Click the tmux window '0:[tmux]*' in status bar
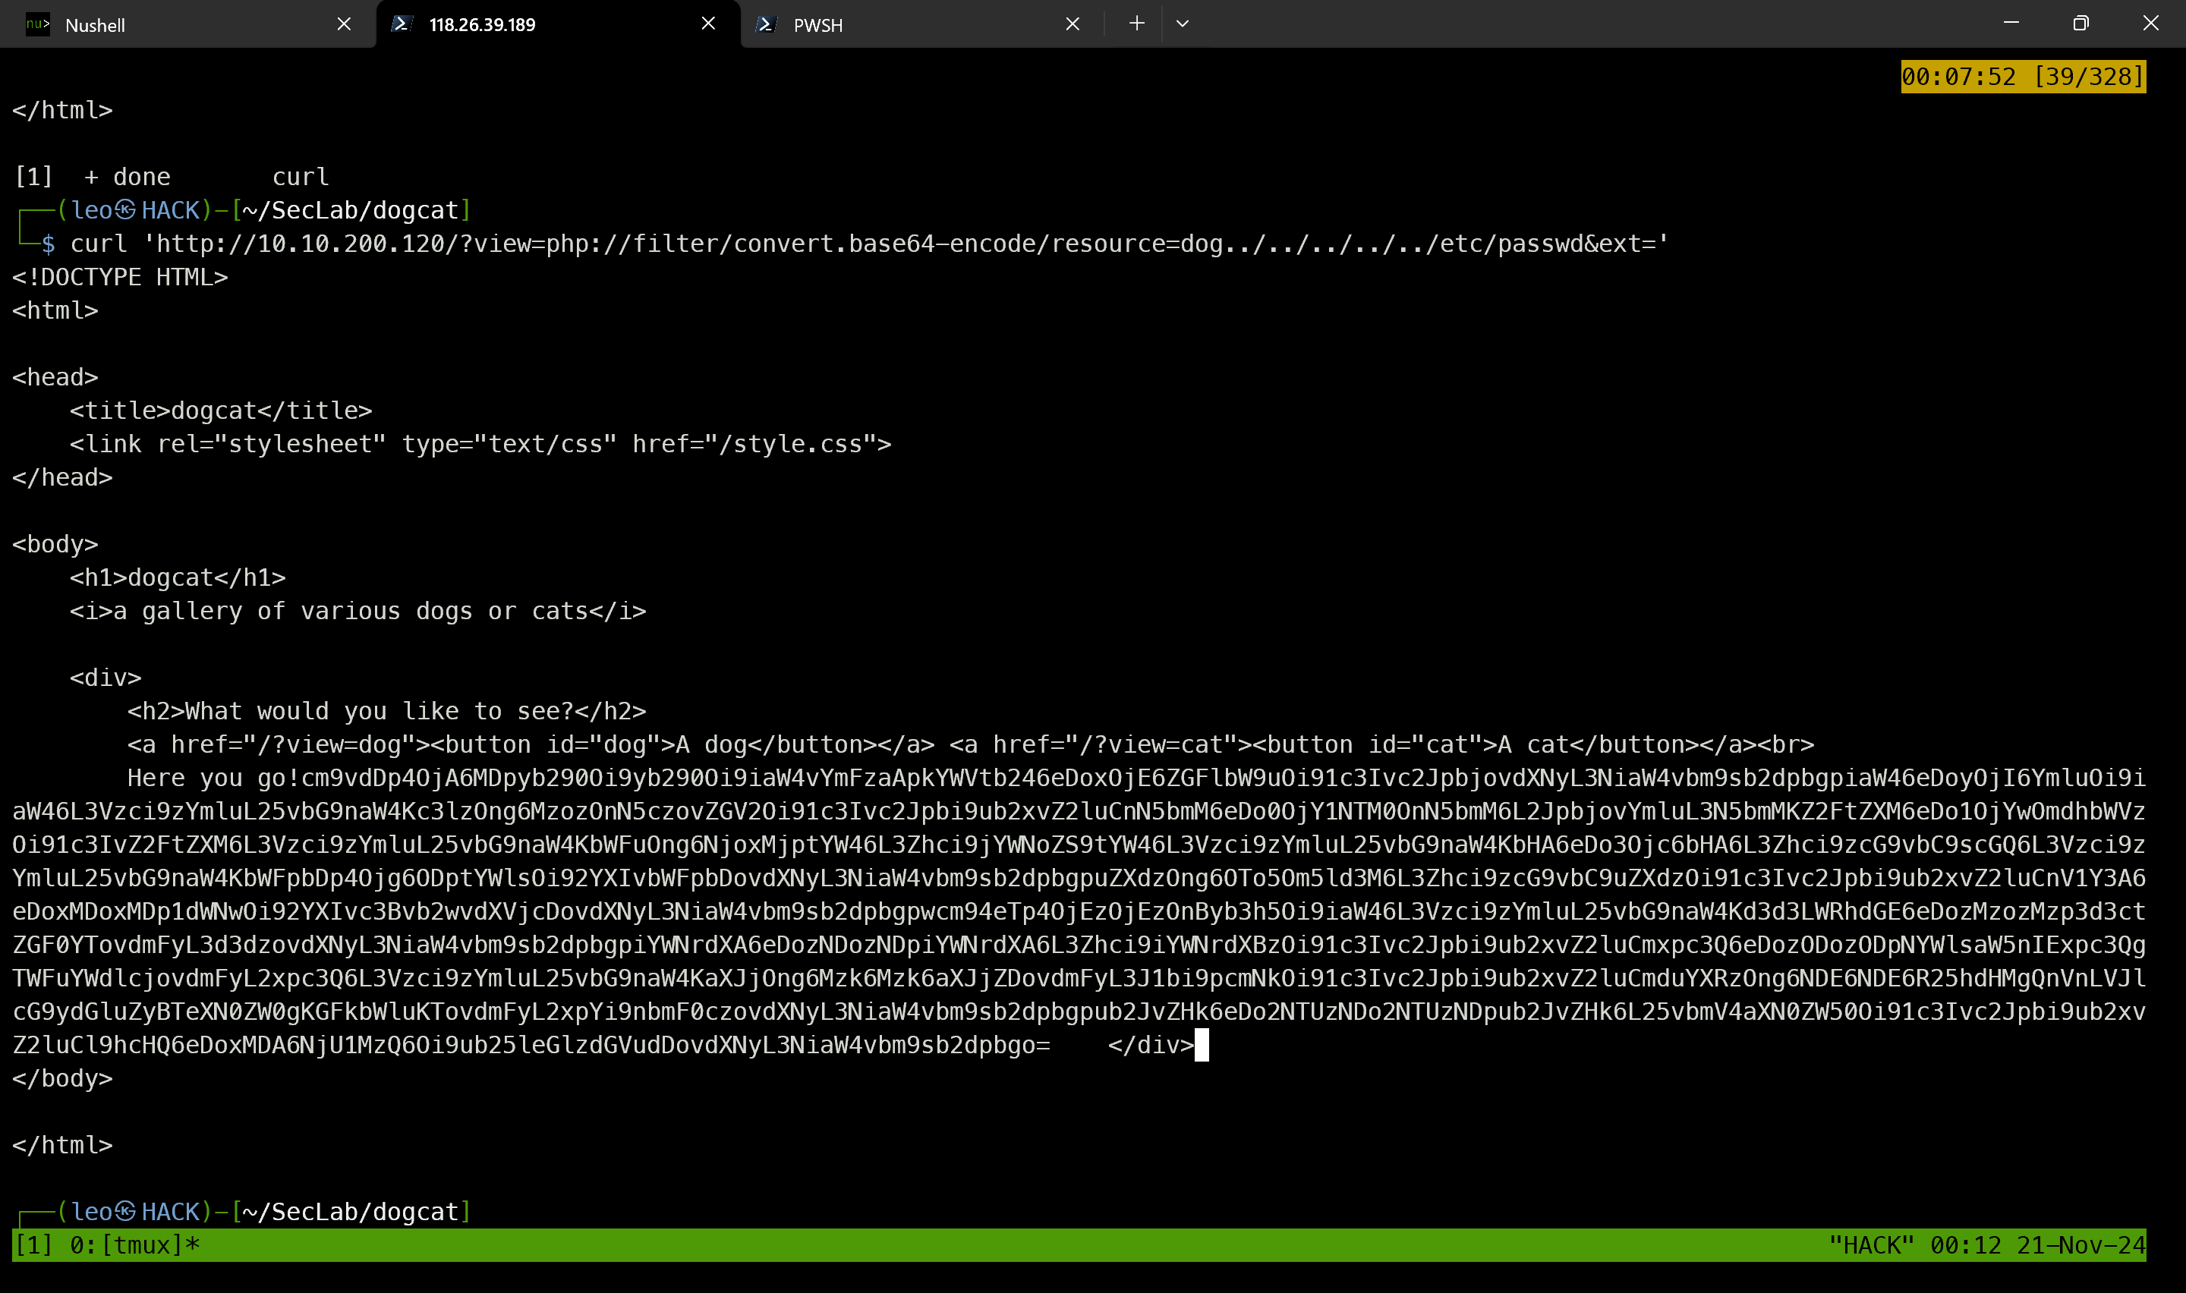The height and width of the screenshot is (1293, 2186). (x=134, y=1245)
